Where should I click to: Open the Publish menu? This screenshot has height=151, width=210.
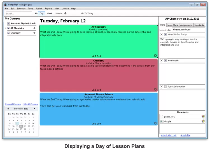pyautogui.click(x=39, y=9)
